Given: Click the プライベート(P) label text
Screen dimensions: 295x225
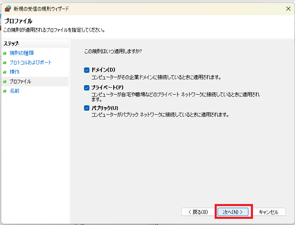Looking at the screenshot, I should [108, 88].
